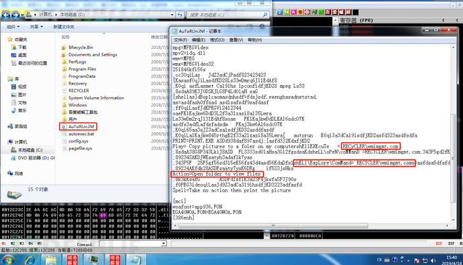Screen dimensions: 463x265
Task: Click green pause-like debugger toolbar icon
Action: pos(287,12)
